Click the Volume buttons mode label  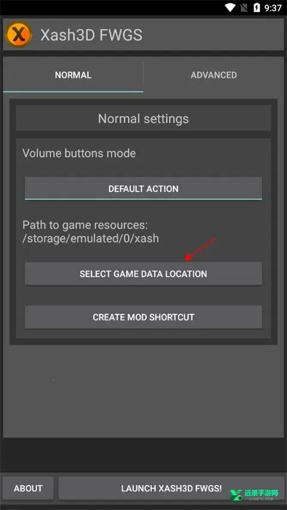79,153
